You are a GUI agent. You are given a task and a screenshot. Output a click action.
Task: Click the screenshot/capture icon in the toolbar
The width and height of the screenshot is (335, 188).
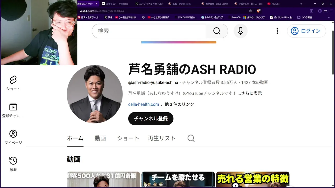coord(311,11)
